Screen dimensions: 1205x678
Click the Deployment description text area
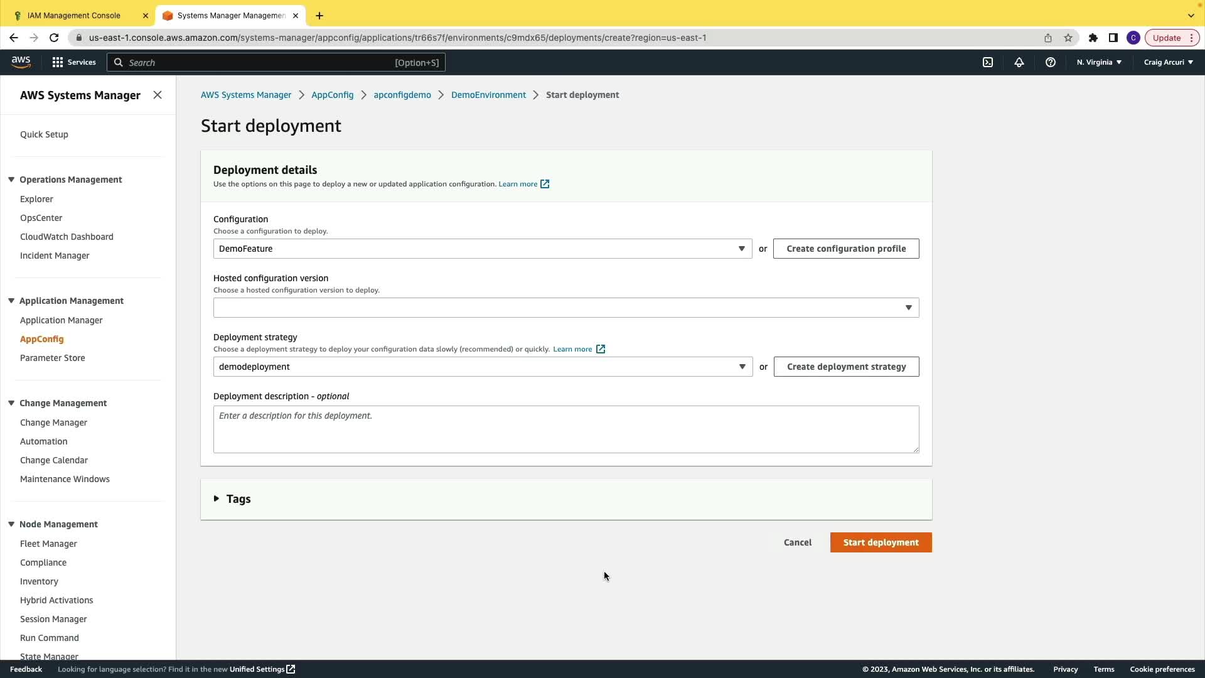tap(565, 429)
